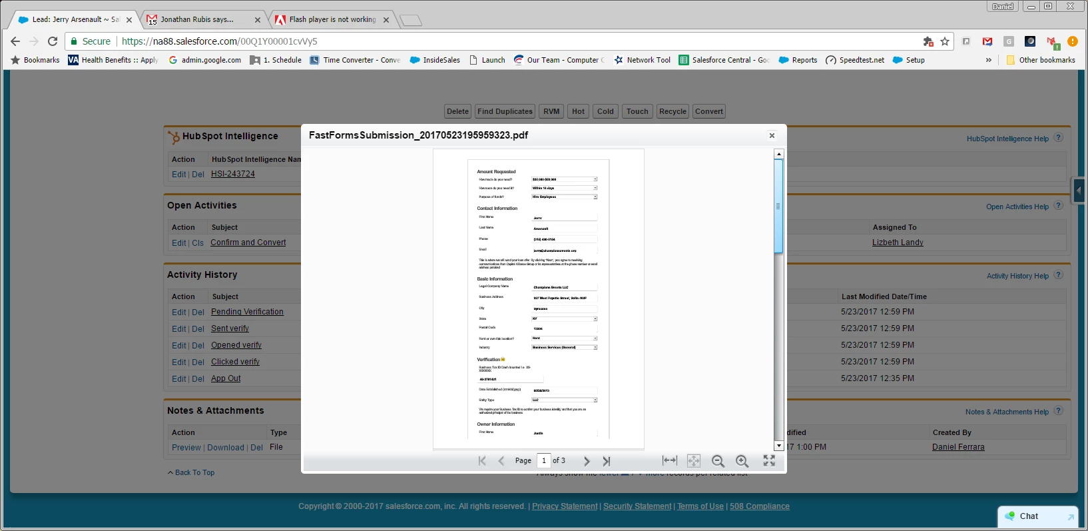Image resolution: width=1088 pixels, height=531 pixels.
Task: Open Sent verify activity link
Action: click(230, 328)
